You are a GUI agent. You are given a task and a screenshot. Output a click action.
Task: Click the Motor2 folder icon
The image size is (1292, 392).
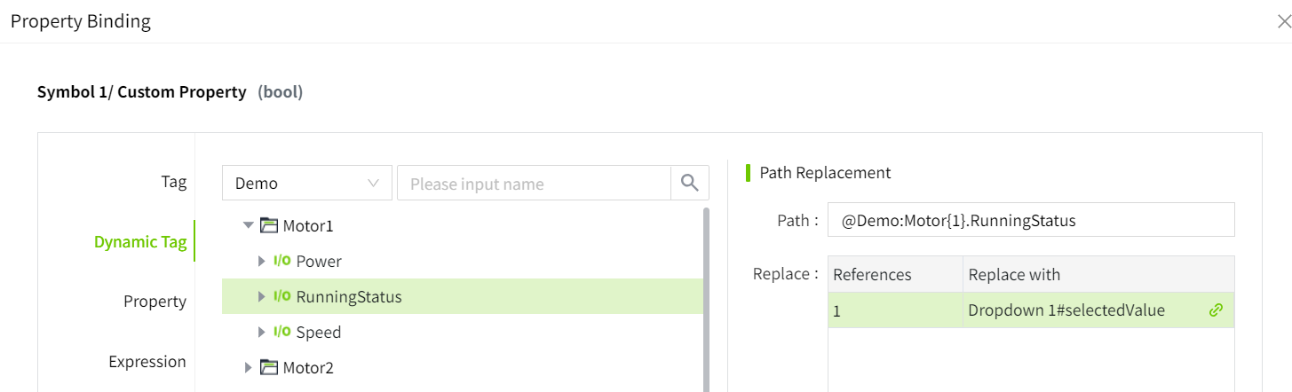point(269,367)
